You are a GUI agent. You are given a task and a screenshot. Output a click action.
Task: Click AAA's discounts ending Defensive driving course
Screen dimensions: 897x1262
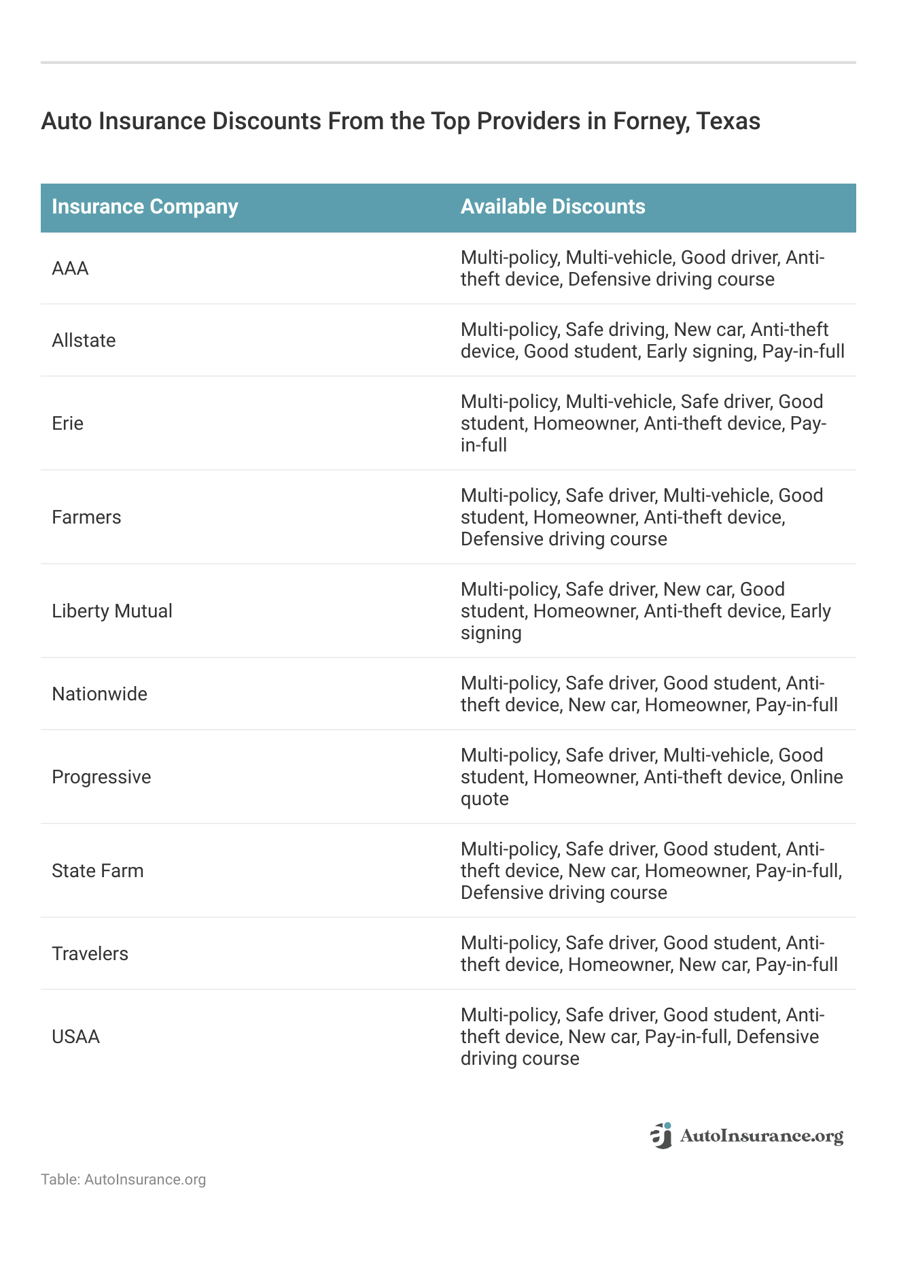coord(642,269)
